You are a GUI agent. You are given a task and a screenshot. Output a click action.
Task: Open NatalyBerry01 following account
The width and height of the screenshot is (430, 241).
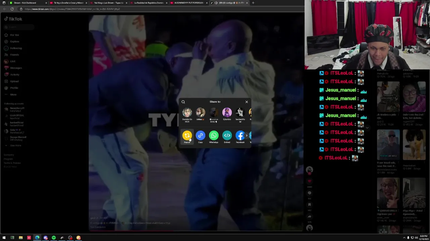pos(14,109)
